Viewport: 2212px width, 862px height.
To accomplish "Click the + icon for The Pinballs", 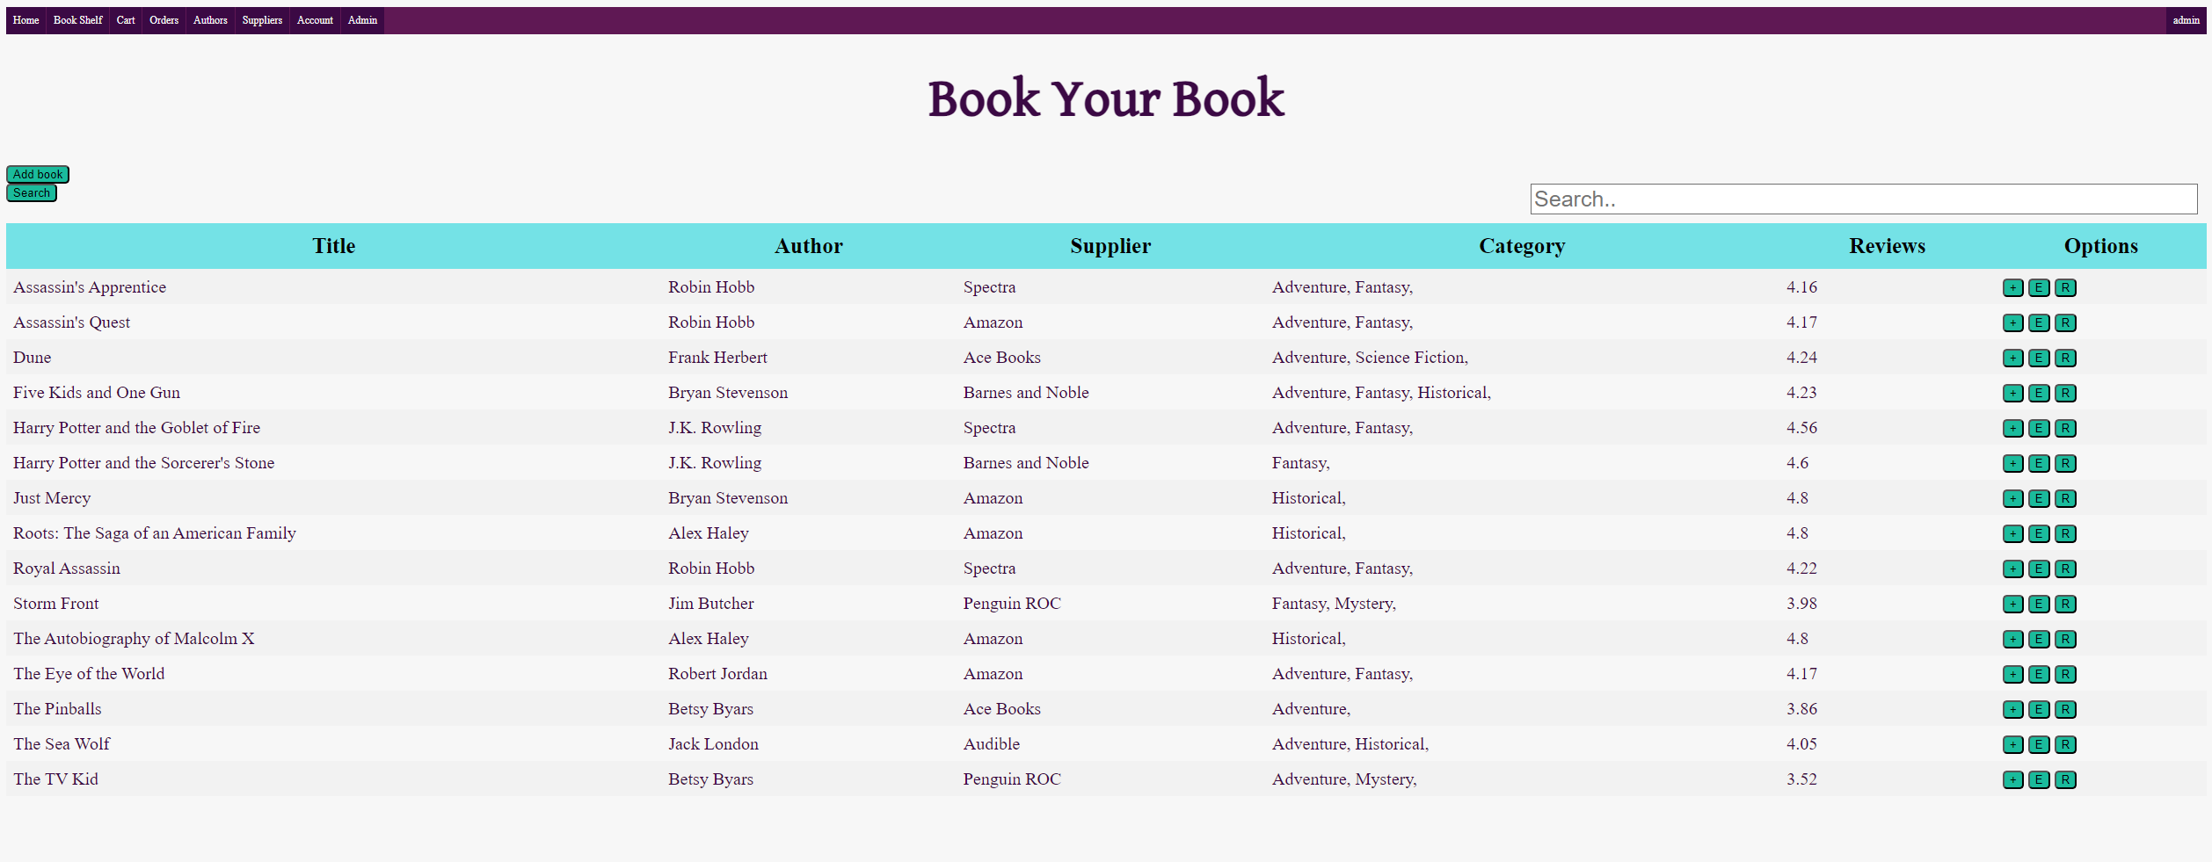I will 2012,709.
